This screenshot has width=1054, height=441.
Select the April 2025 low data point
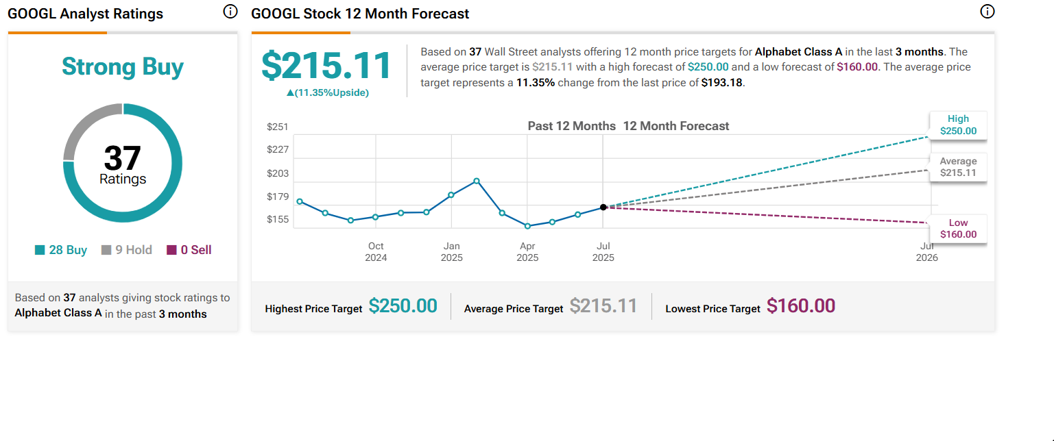[x=527, y=225]
